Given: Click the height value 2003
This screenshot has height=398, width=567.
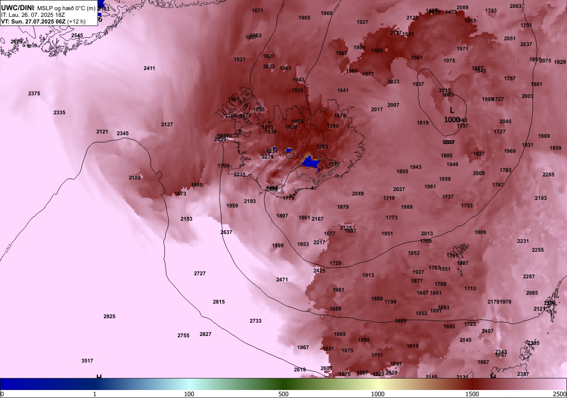Looking at the screenshot, I should pyautogui.click(x=528, y=96).
